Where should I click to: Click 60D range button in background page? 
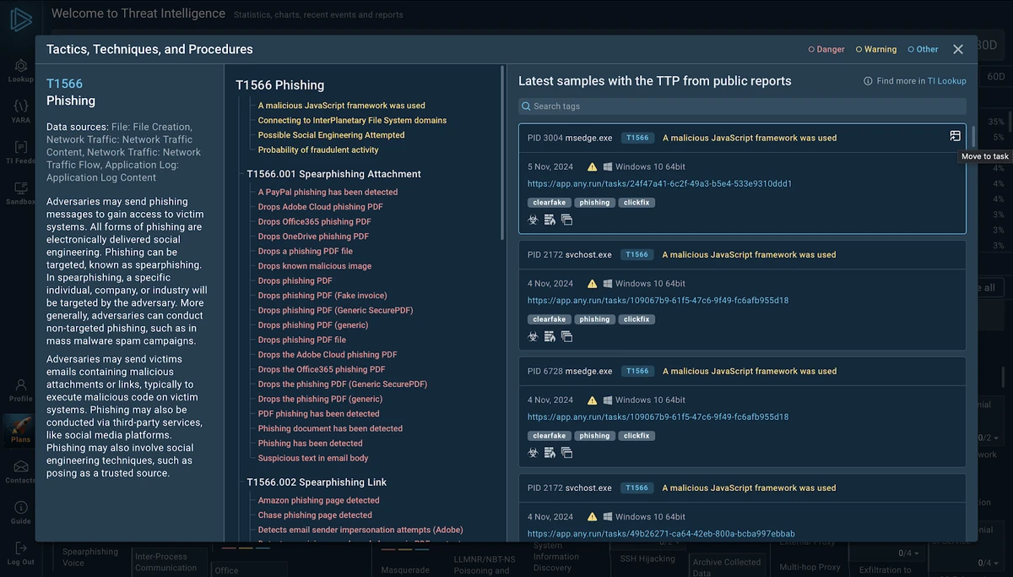pos(996,76)
